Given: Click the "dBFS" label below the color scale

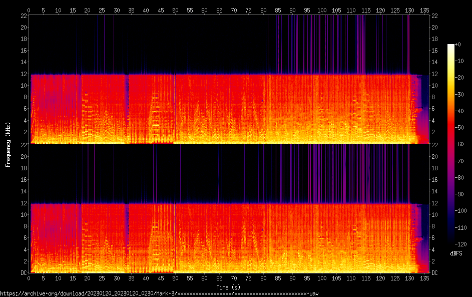Looking at the screenshot, I should [x=455, y=253].
